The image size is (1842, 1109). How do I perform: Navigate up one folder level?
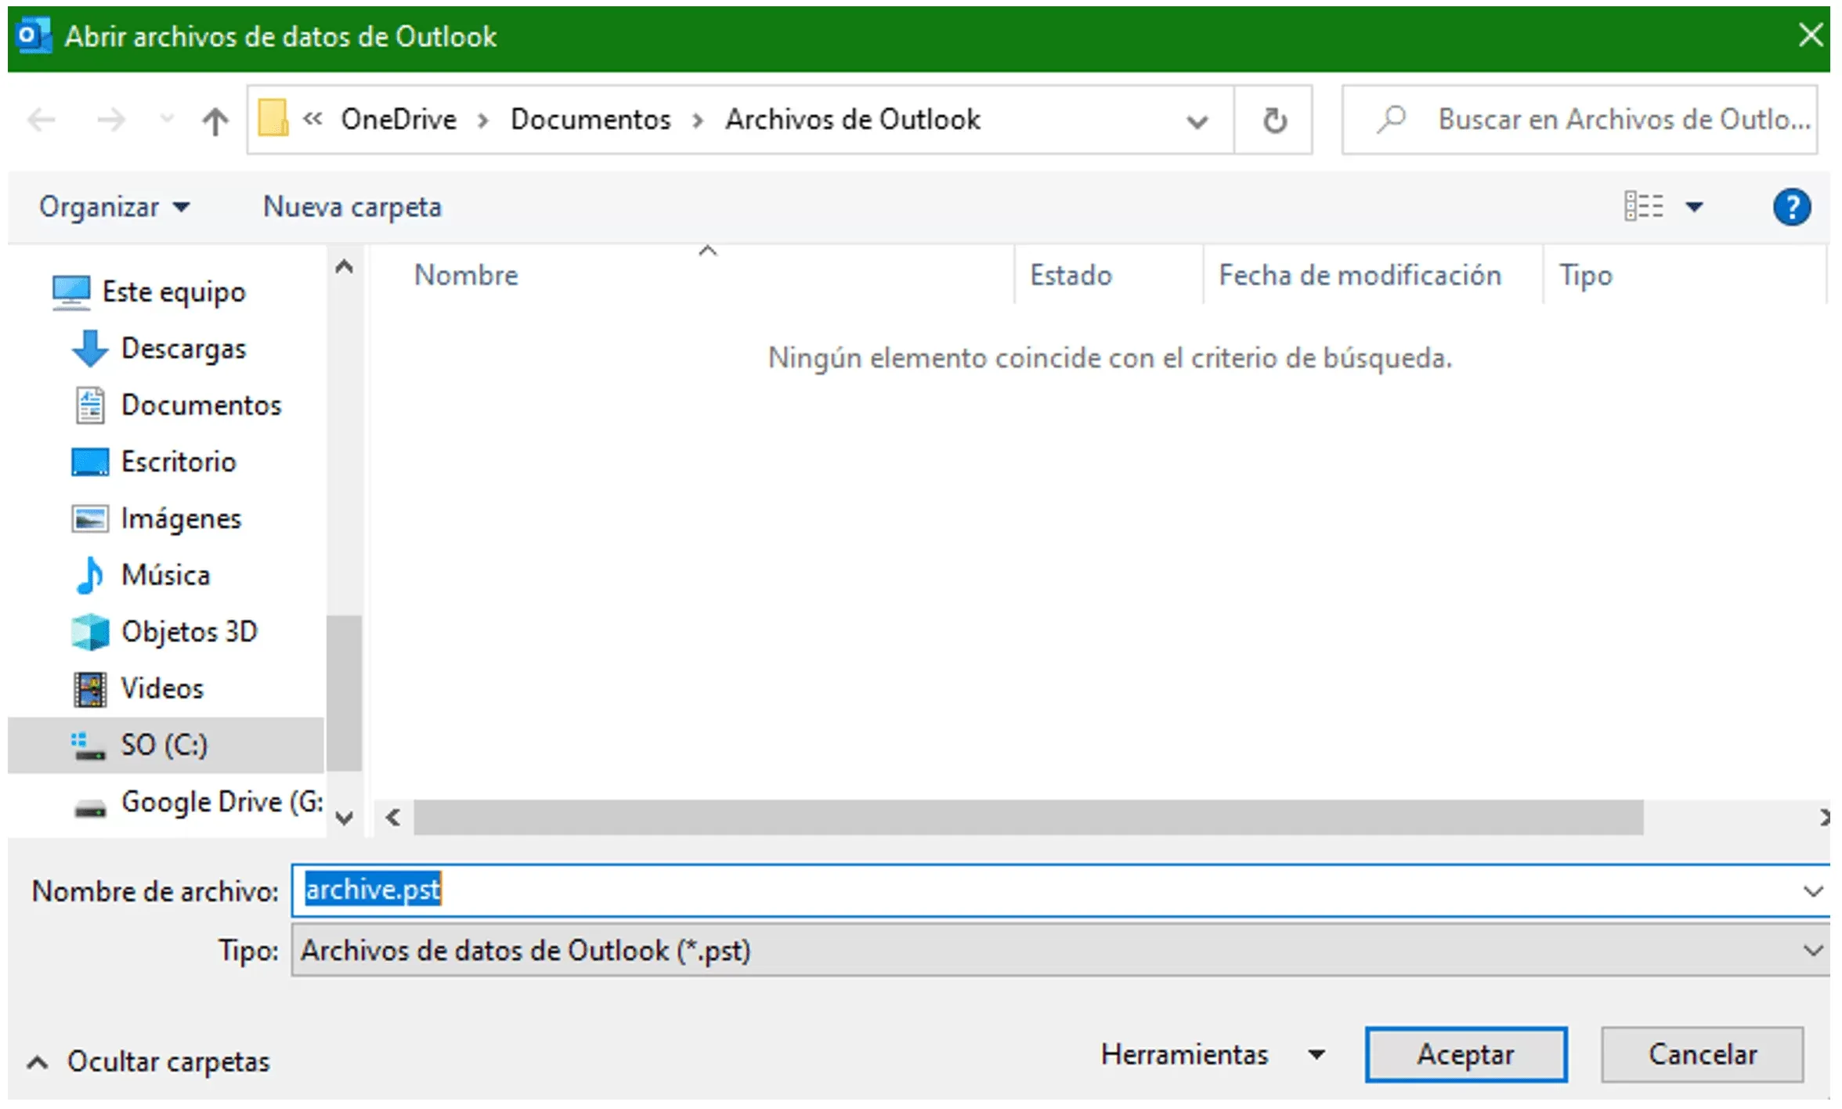point(215,121)
